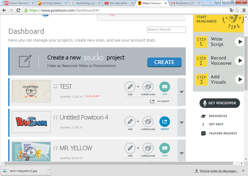
Task: Open the edit dropdown arrow for MR. YELLOW
Action: (138, 148)
